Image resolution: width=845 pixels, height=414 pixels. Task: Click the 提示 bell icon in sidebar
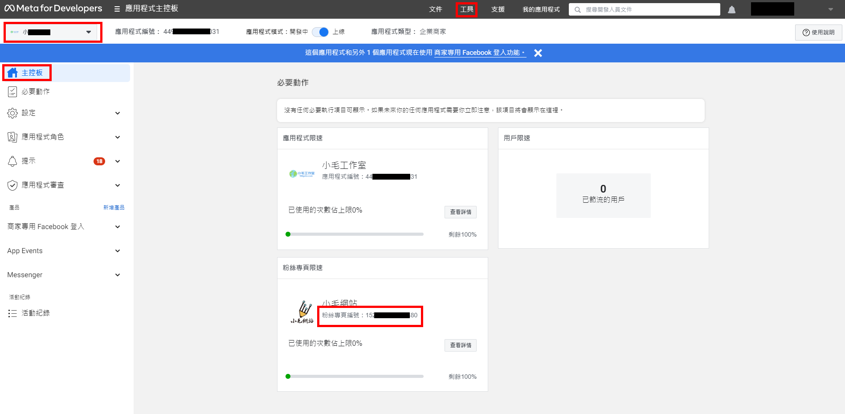pyautogui.click(x=12, y=161)
